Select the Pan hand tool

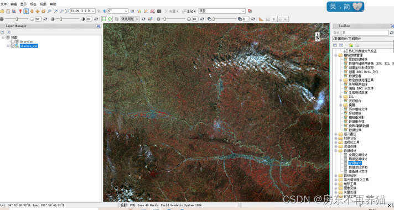(32, 11)
